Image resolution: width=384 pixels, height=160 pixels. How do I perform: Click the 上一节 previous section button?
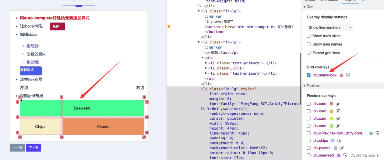coord(17,148)
